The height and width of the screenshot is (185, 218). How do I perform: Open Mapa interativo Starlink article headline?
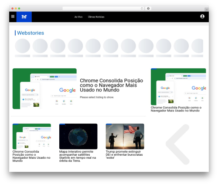[x=78, y=156]
